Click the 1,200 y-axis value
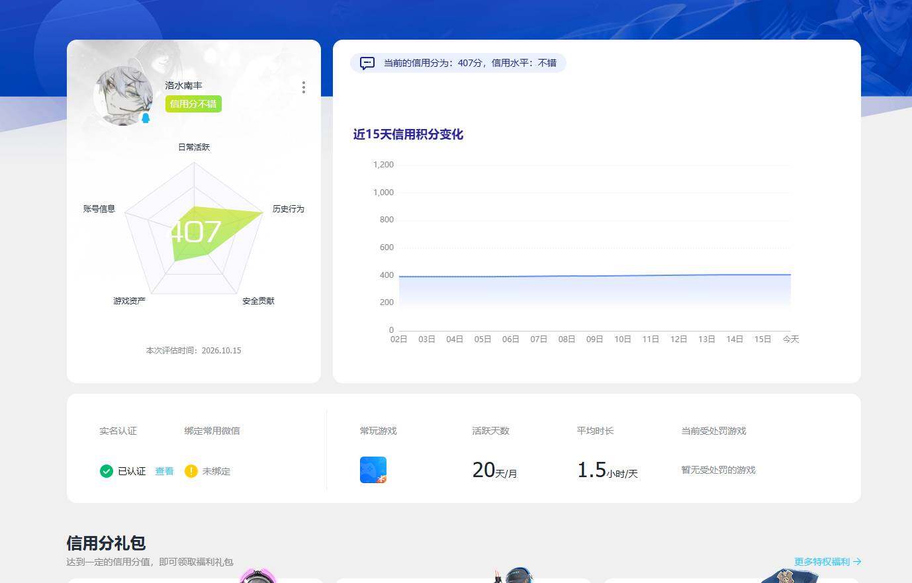 coord(383,165)
